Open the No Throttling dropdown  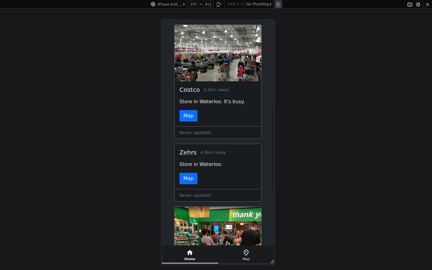pos(259,4)
